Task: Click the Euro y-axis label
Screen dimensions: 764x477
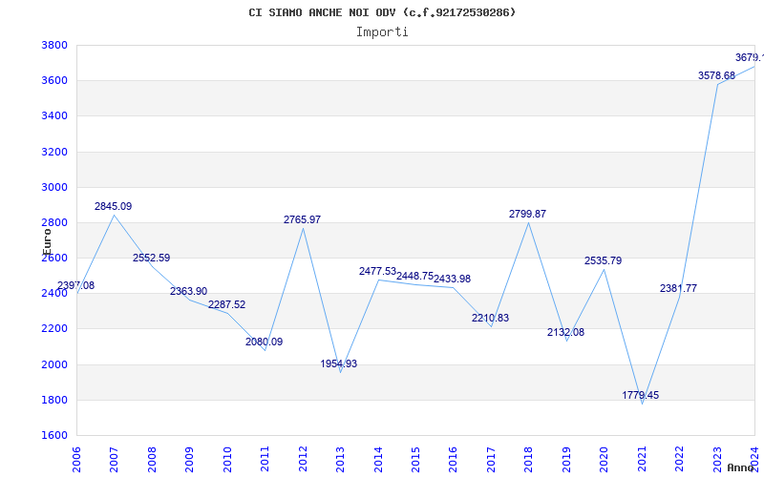Action: 47,241
